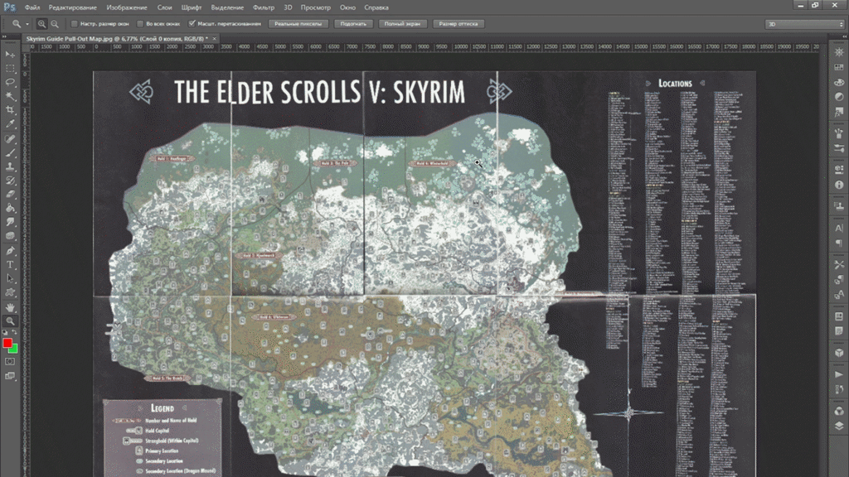The height and width of the screenshot is (477, 849).
Task: Open the 3D cube panel icon
Action: (x=839, y=353)
